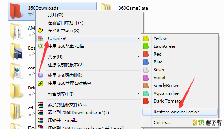This screenshot has height=129, width=224.
Task: Select the Bes folder with picture icon
Action: [x=16, y=51]
